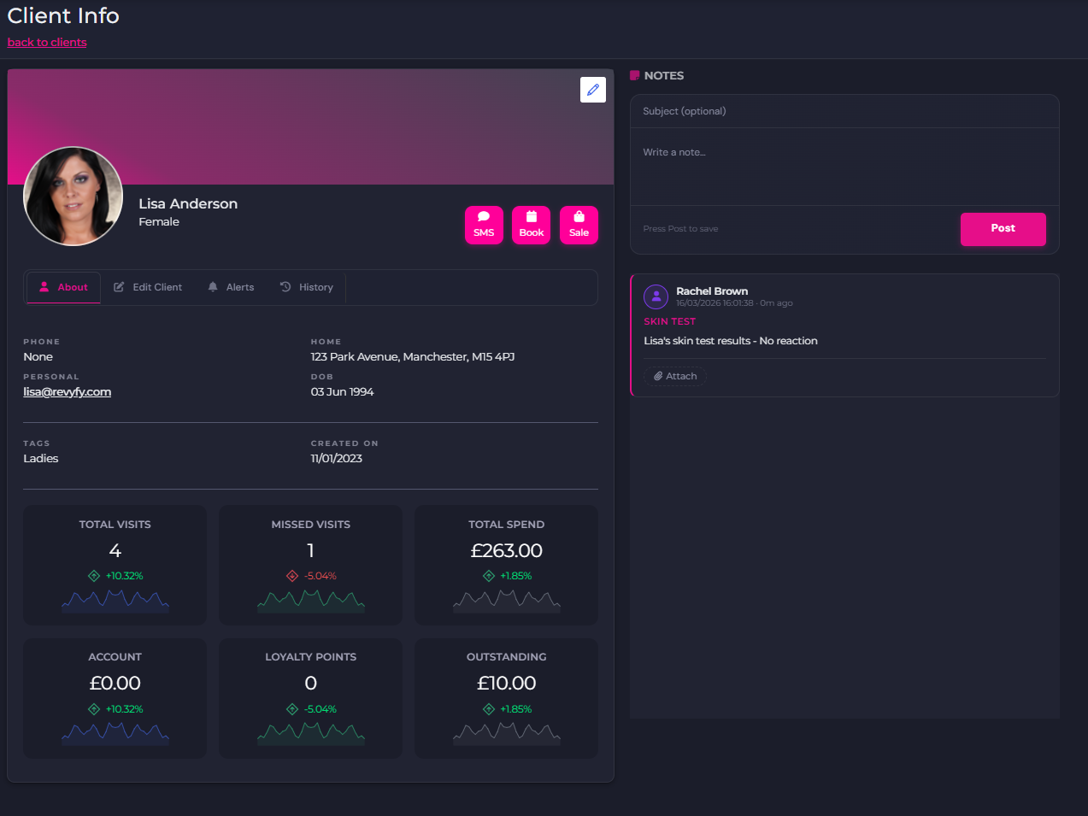
Task: Open the Sale icon for this client
Action: (x=579, y=217)
